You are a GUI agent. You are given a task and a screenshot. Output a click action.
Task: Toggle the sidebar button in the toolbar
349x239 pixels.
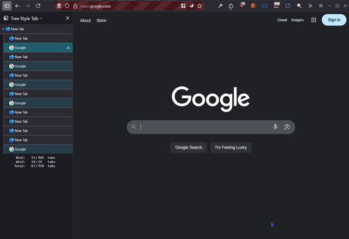tap(7, 6)
